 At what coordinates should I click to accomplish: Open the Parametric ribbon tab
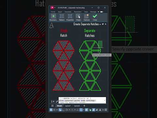[x=78, y=12]
